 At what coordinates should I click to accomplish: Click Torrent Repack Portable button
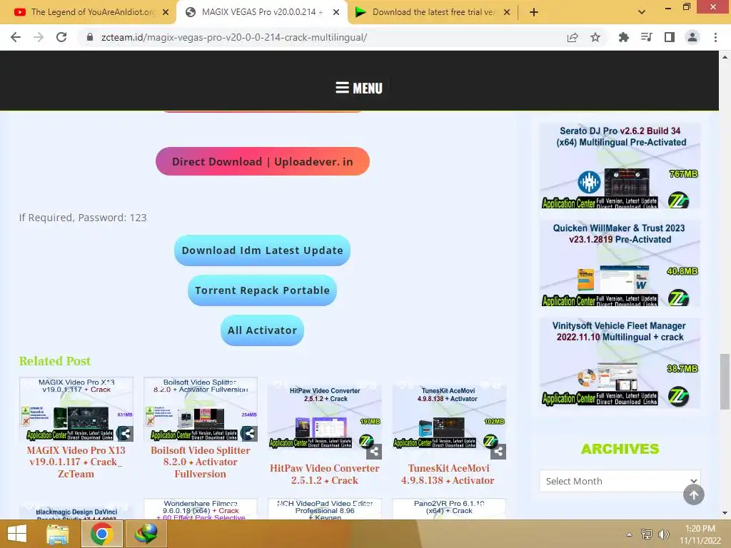point(263,290)
